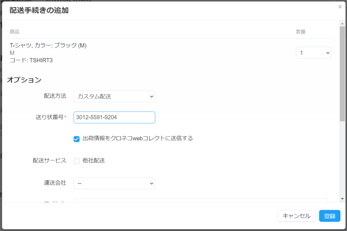
Task: Click the 登録 button
Action: click(330, 216)
